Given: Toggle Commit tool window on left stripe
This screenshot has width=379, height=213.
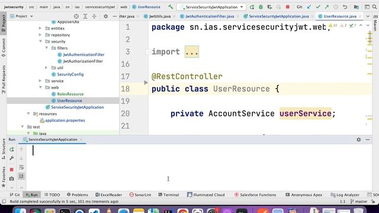Looking at the screenshot, I should tap(4, 47).
